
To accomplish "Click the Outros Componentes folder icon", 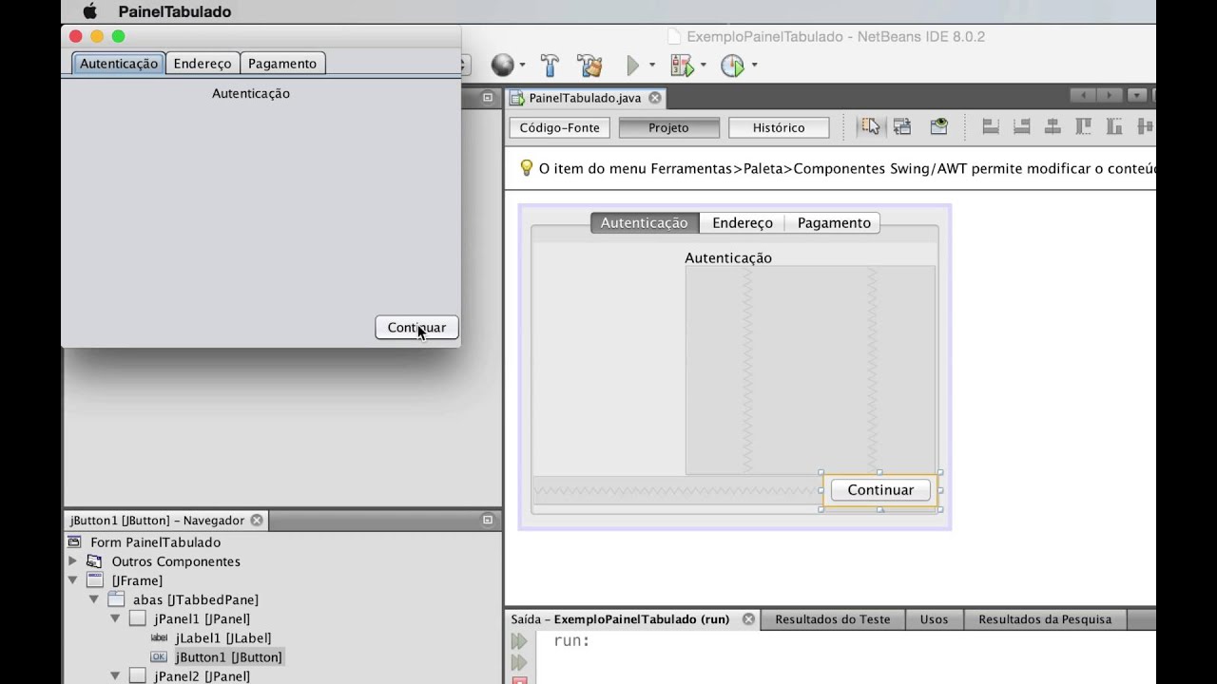I will 94,561.
